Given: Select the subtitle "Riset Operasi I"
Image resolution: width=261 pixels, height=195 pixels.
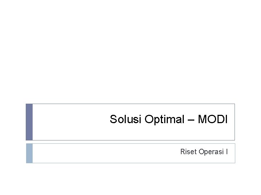Looking at the screenshot, I should coord(204,152).
